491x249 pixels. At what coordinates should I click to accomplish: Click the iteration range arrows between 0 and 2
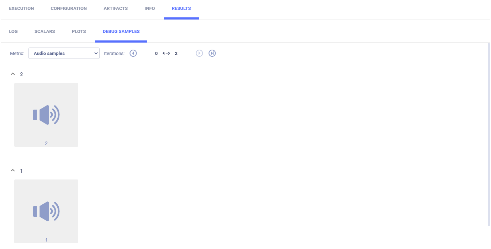coord(166,54)
